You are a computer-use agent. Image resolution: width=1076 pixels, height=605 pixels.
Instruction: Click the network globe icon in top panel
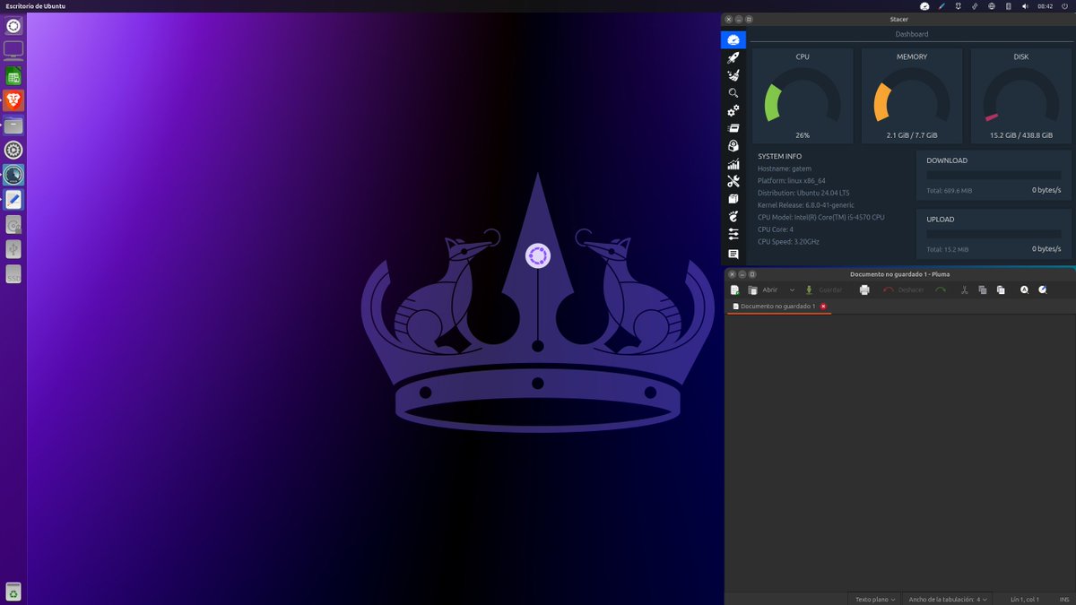[992, 6]
